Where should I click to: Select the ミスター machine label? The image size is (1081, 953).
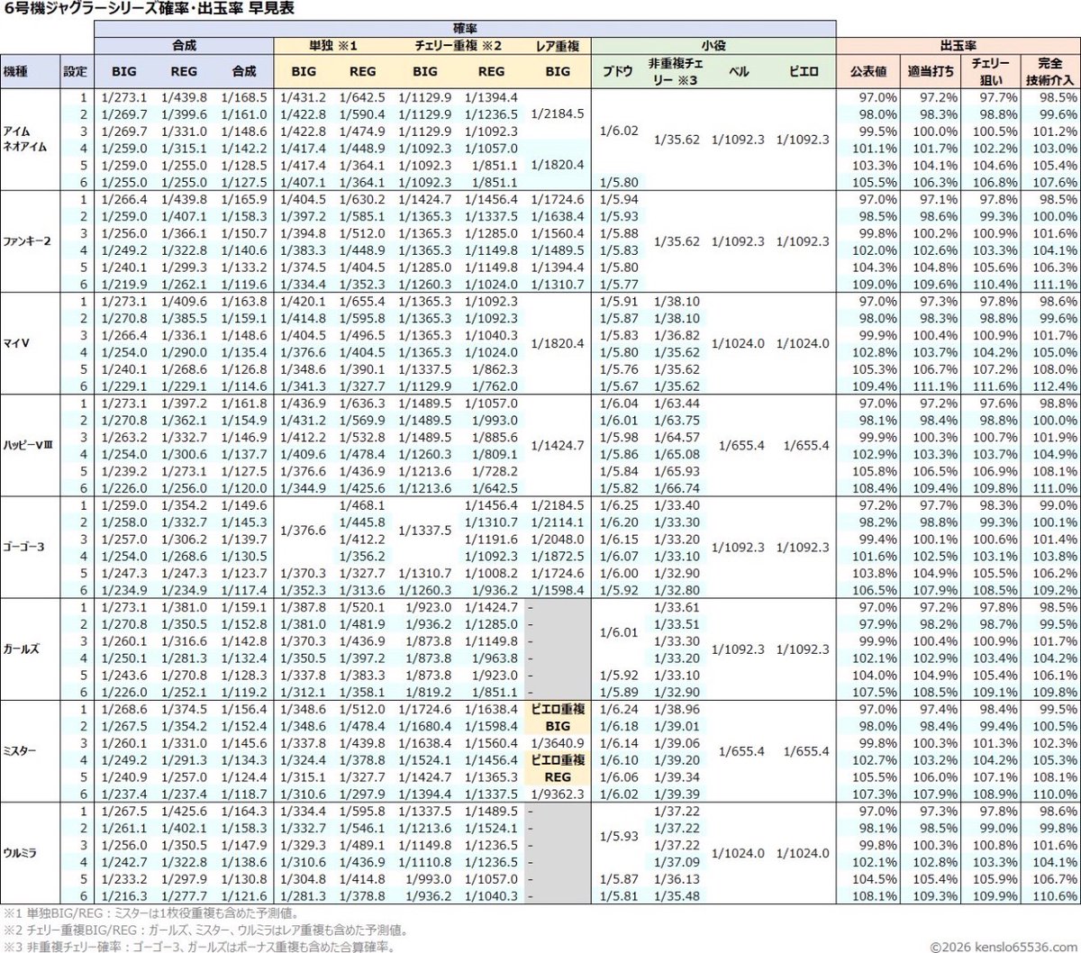coord(20,751)
